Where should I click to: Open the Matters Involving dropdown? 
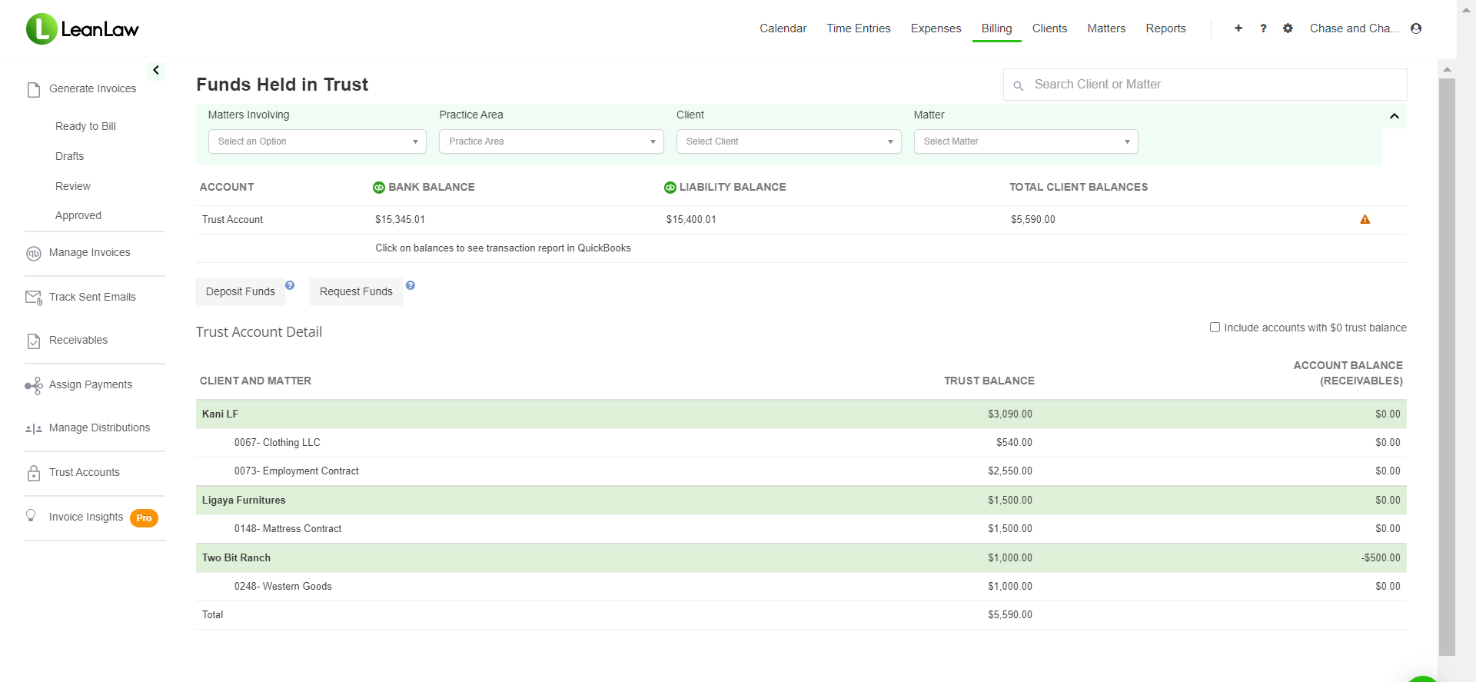pos(317,141)
